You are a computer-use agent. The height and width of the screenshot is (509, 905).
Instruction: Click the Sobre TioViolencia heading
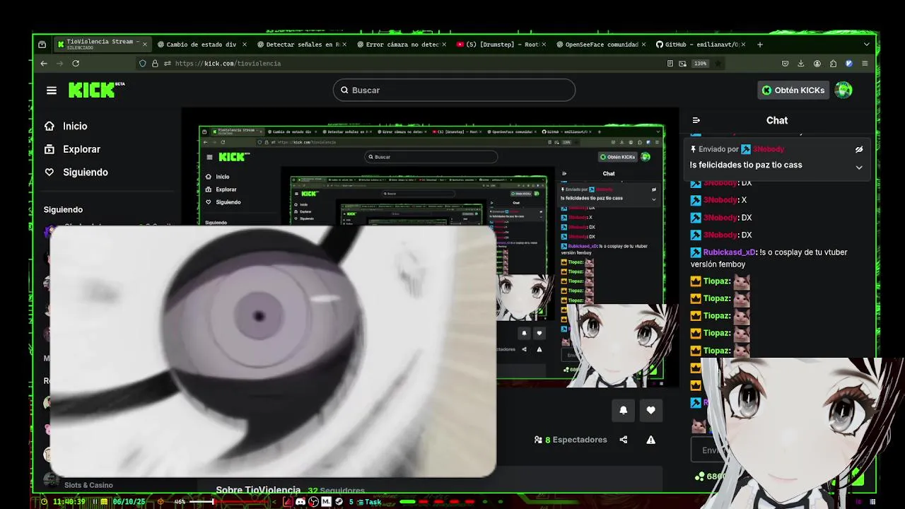pyautogui.click(x=258, y=489)
